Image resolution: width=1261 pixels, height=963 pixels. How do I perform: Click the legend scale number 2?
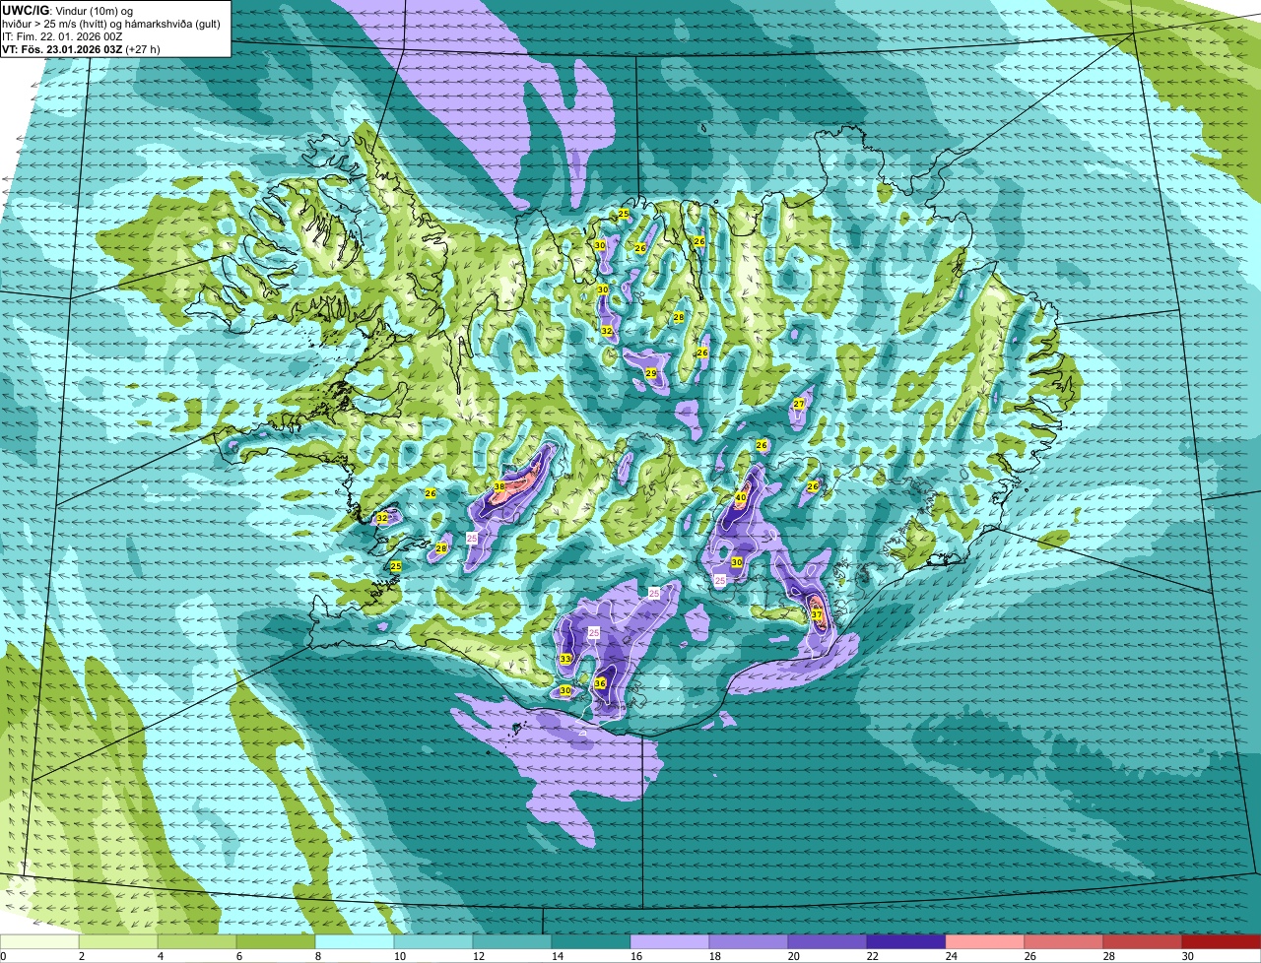[x=82, y=956]
